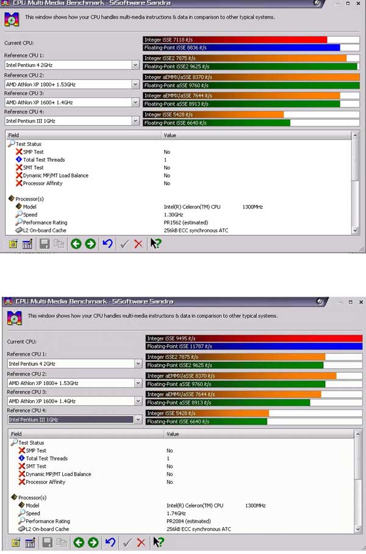The width and height of the screenshot is (366, 554).
Task: Open the Reference CPU 2 dropdown in the lower window
Action: click(138, 383)
